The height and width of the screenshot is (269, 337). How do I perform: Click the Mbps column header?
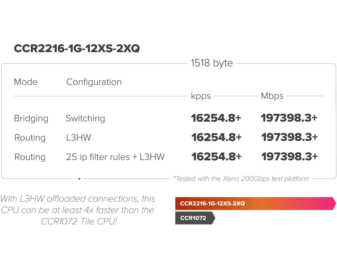tap(272, 96)
